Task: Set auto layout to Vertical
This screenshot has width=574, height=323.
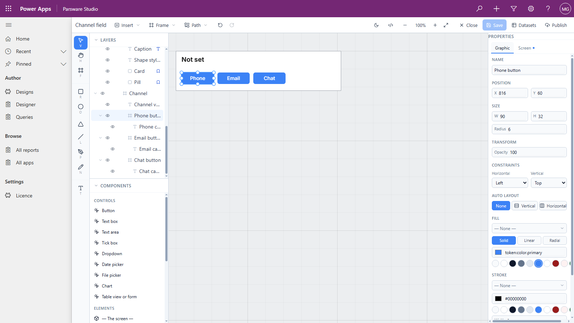Action: pyautogui.click(x=524, y=206)
